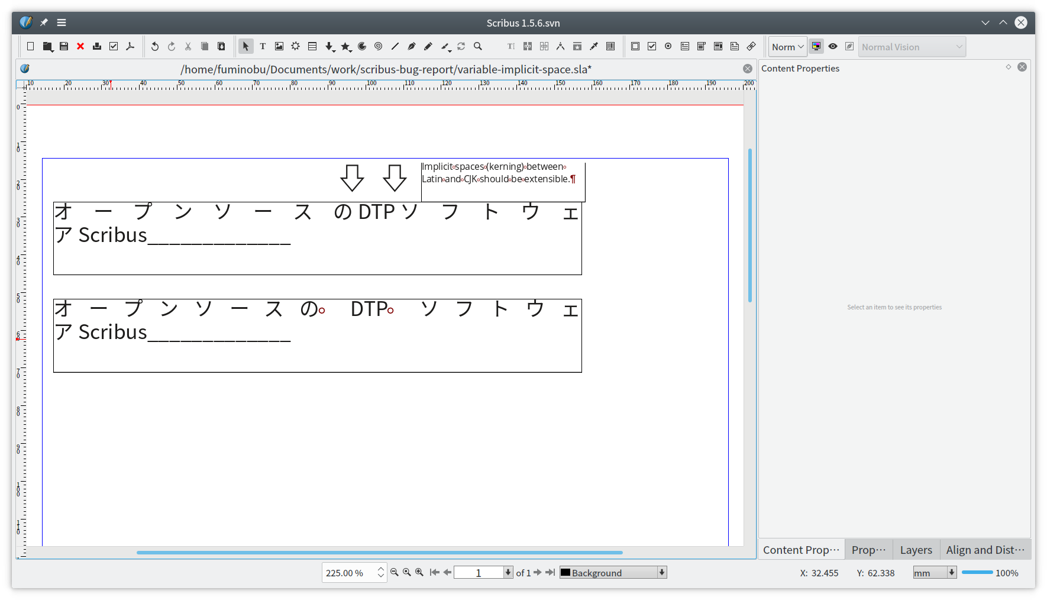Screen dimensions: 1047x600
Task: Open the Align and Distribute tab
Action: pyautogui.click(x=985, y=550)
